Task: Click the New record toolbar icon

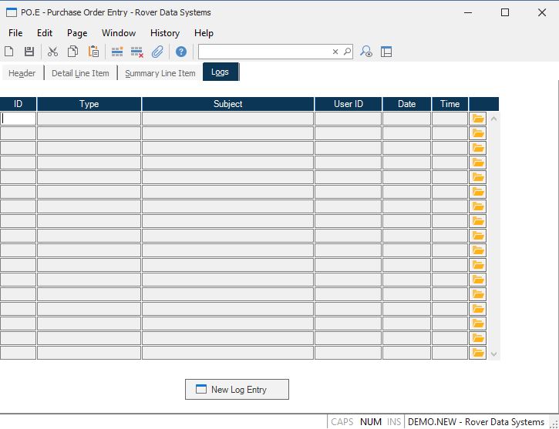Action: [9, 52]
